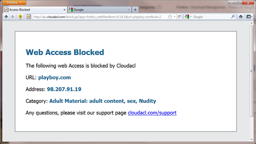Close the Access Blocked tab
Screen dimensions: 256x144
pyautogui.click(x=64, y=10)
